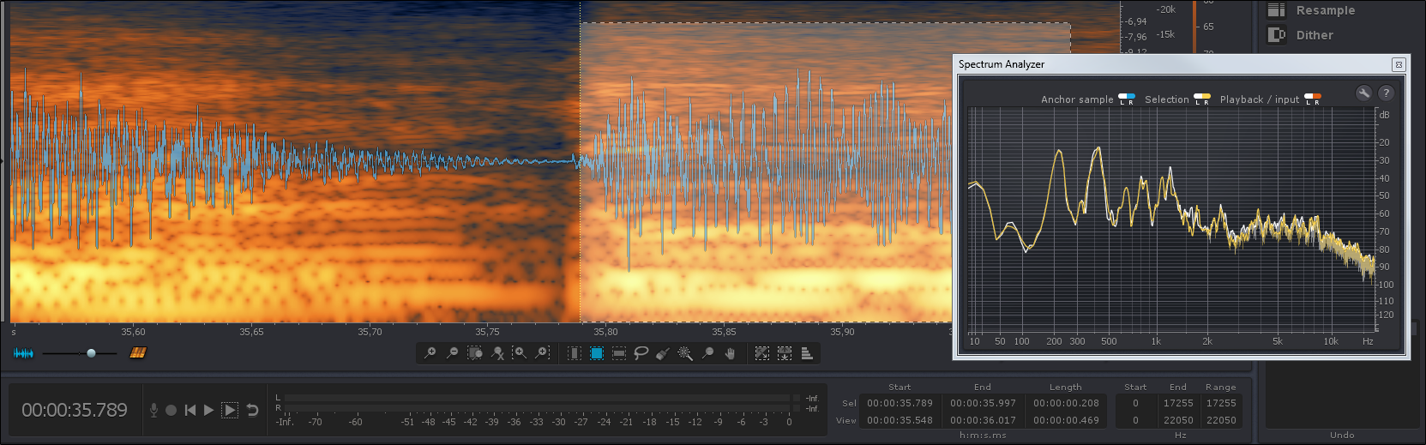Reset zoom to show entire file
The width and height of the screenshot is (1426, 445).
(497, 353)
